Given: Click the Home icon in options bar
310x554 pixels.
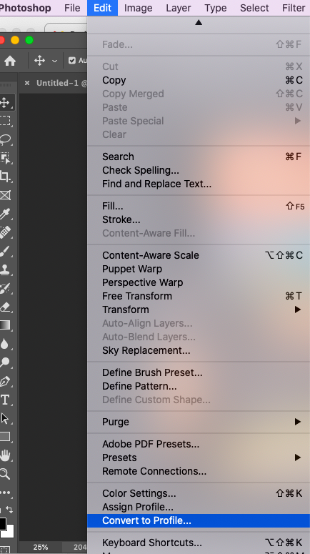Looking at the screenshot, I should coord(10,61).
